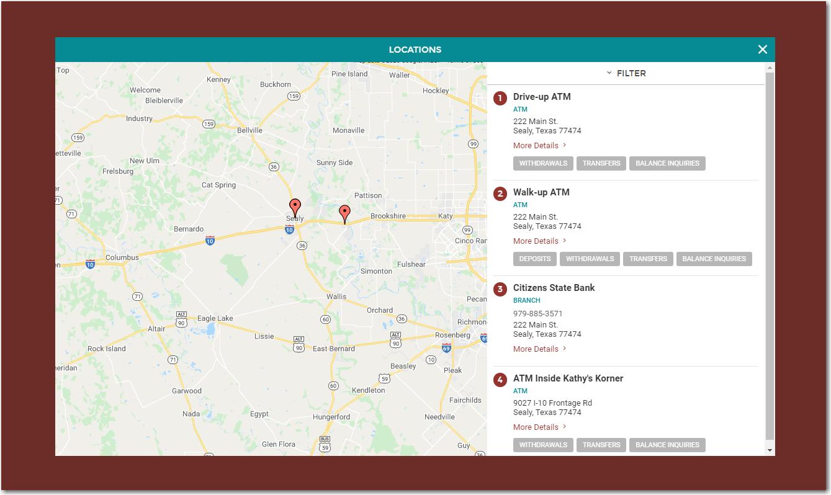Select location number 1 badge

tap(500, 98)
